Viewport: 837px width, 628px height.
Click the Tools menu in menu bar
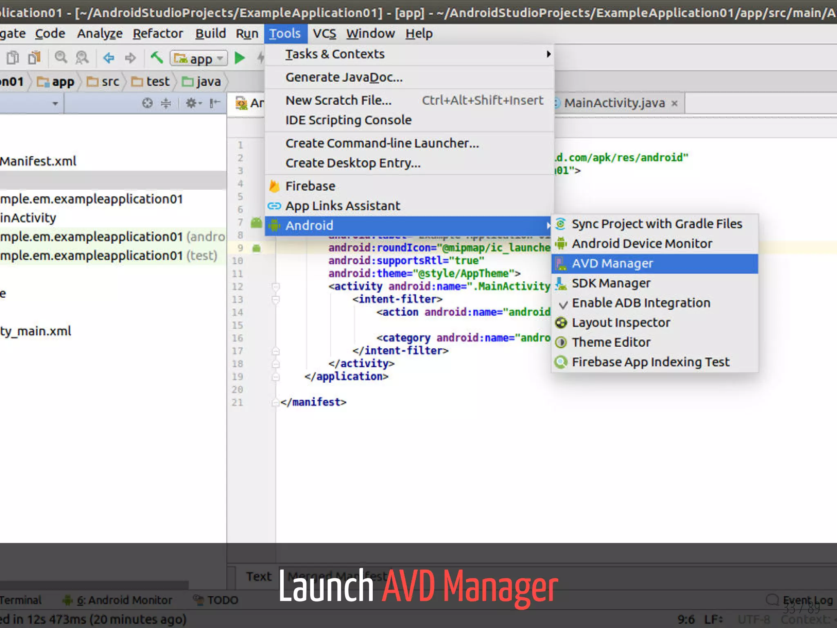point(285,34)
